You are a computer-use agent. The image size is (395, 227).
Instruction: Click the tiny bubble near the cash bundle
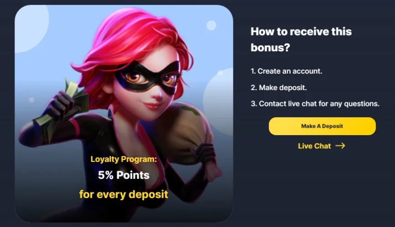pos(32,100)
